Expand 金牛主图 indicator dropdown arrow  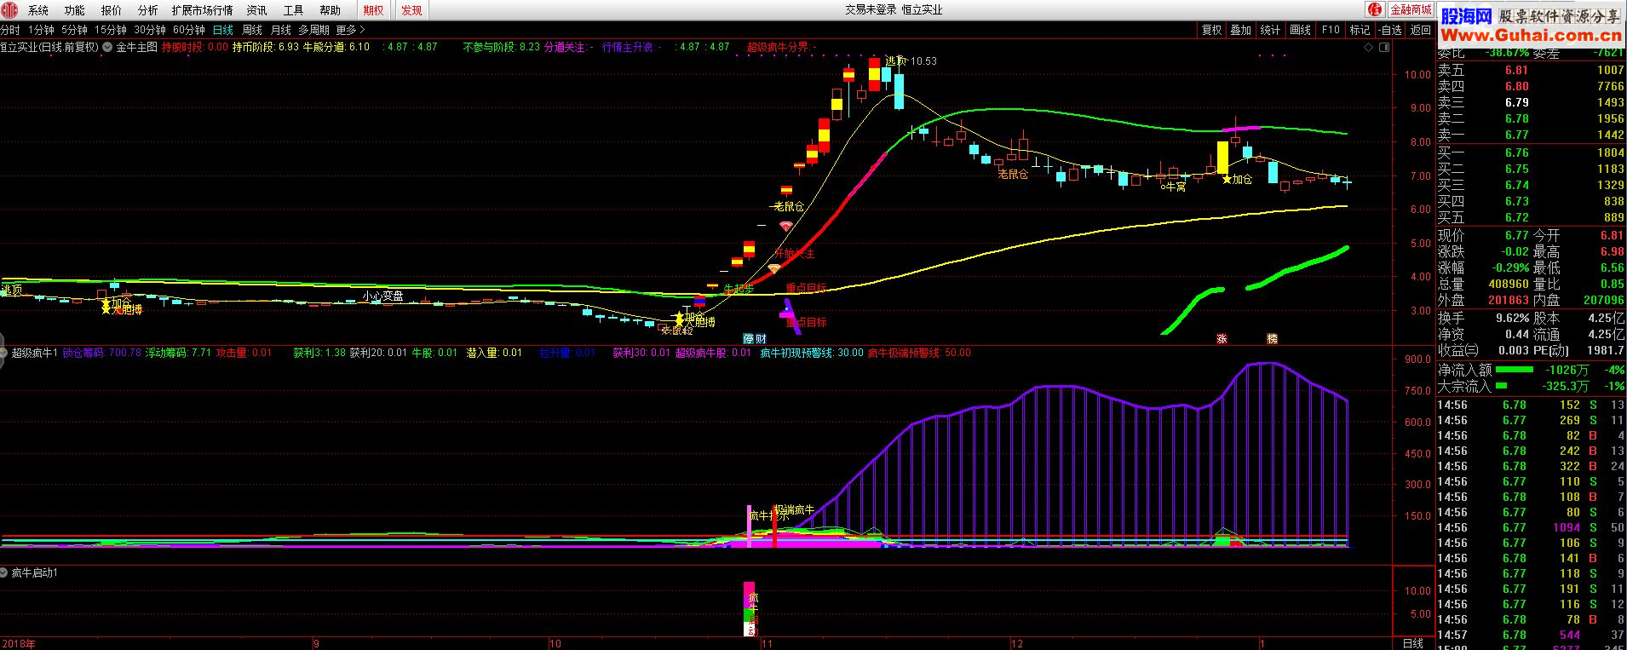click(x=107, y=48)
